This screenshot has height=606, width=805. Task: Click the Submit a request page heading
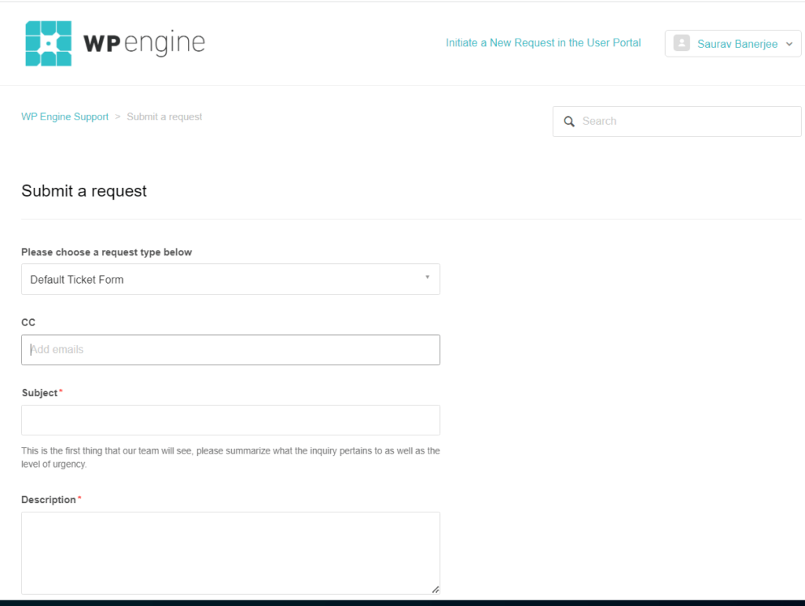point(83,191)
